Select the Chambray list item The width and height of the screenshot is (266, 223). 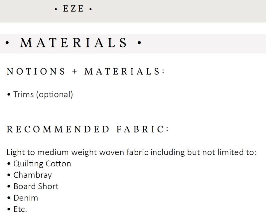click(33, 175)
